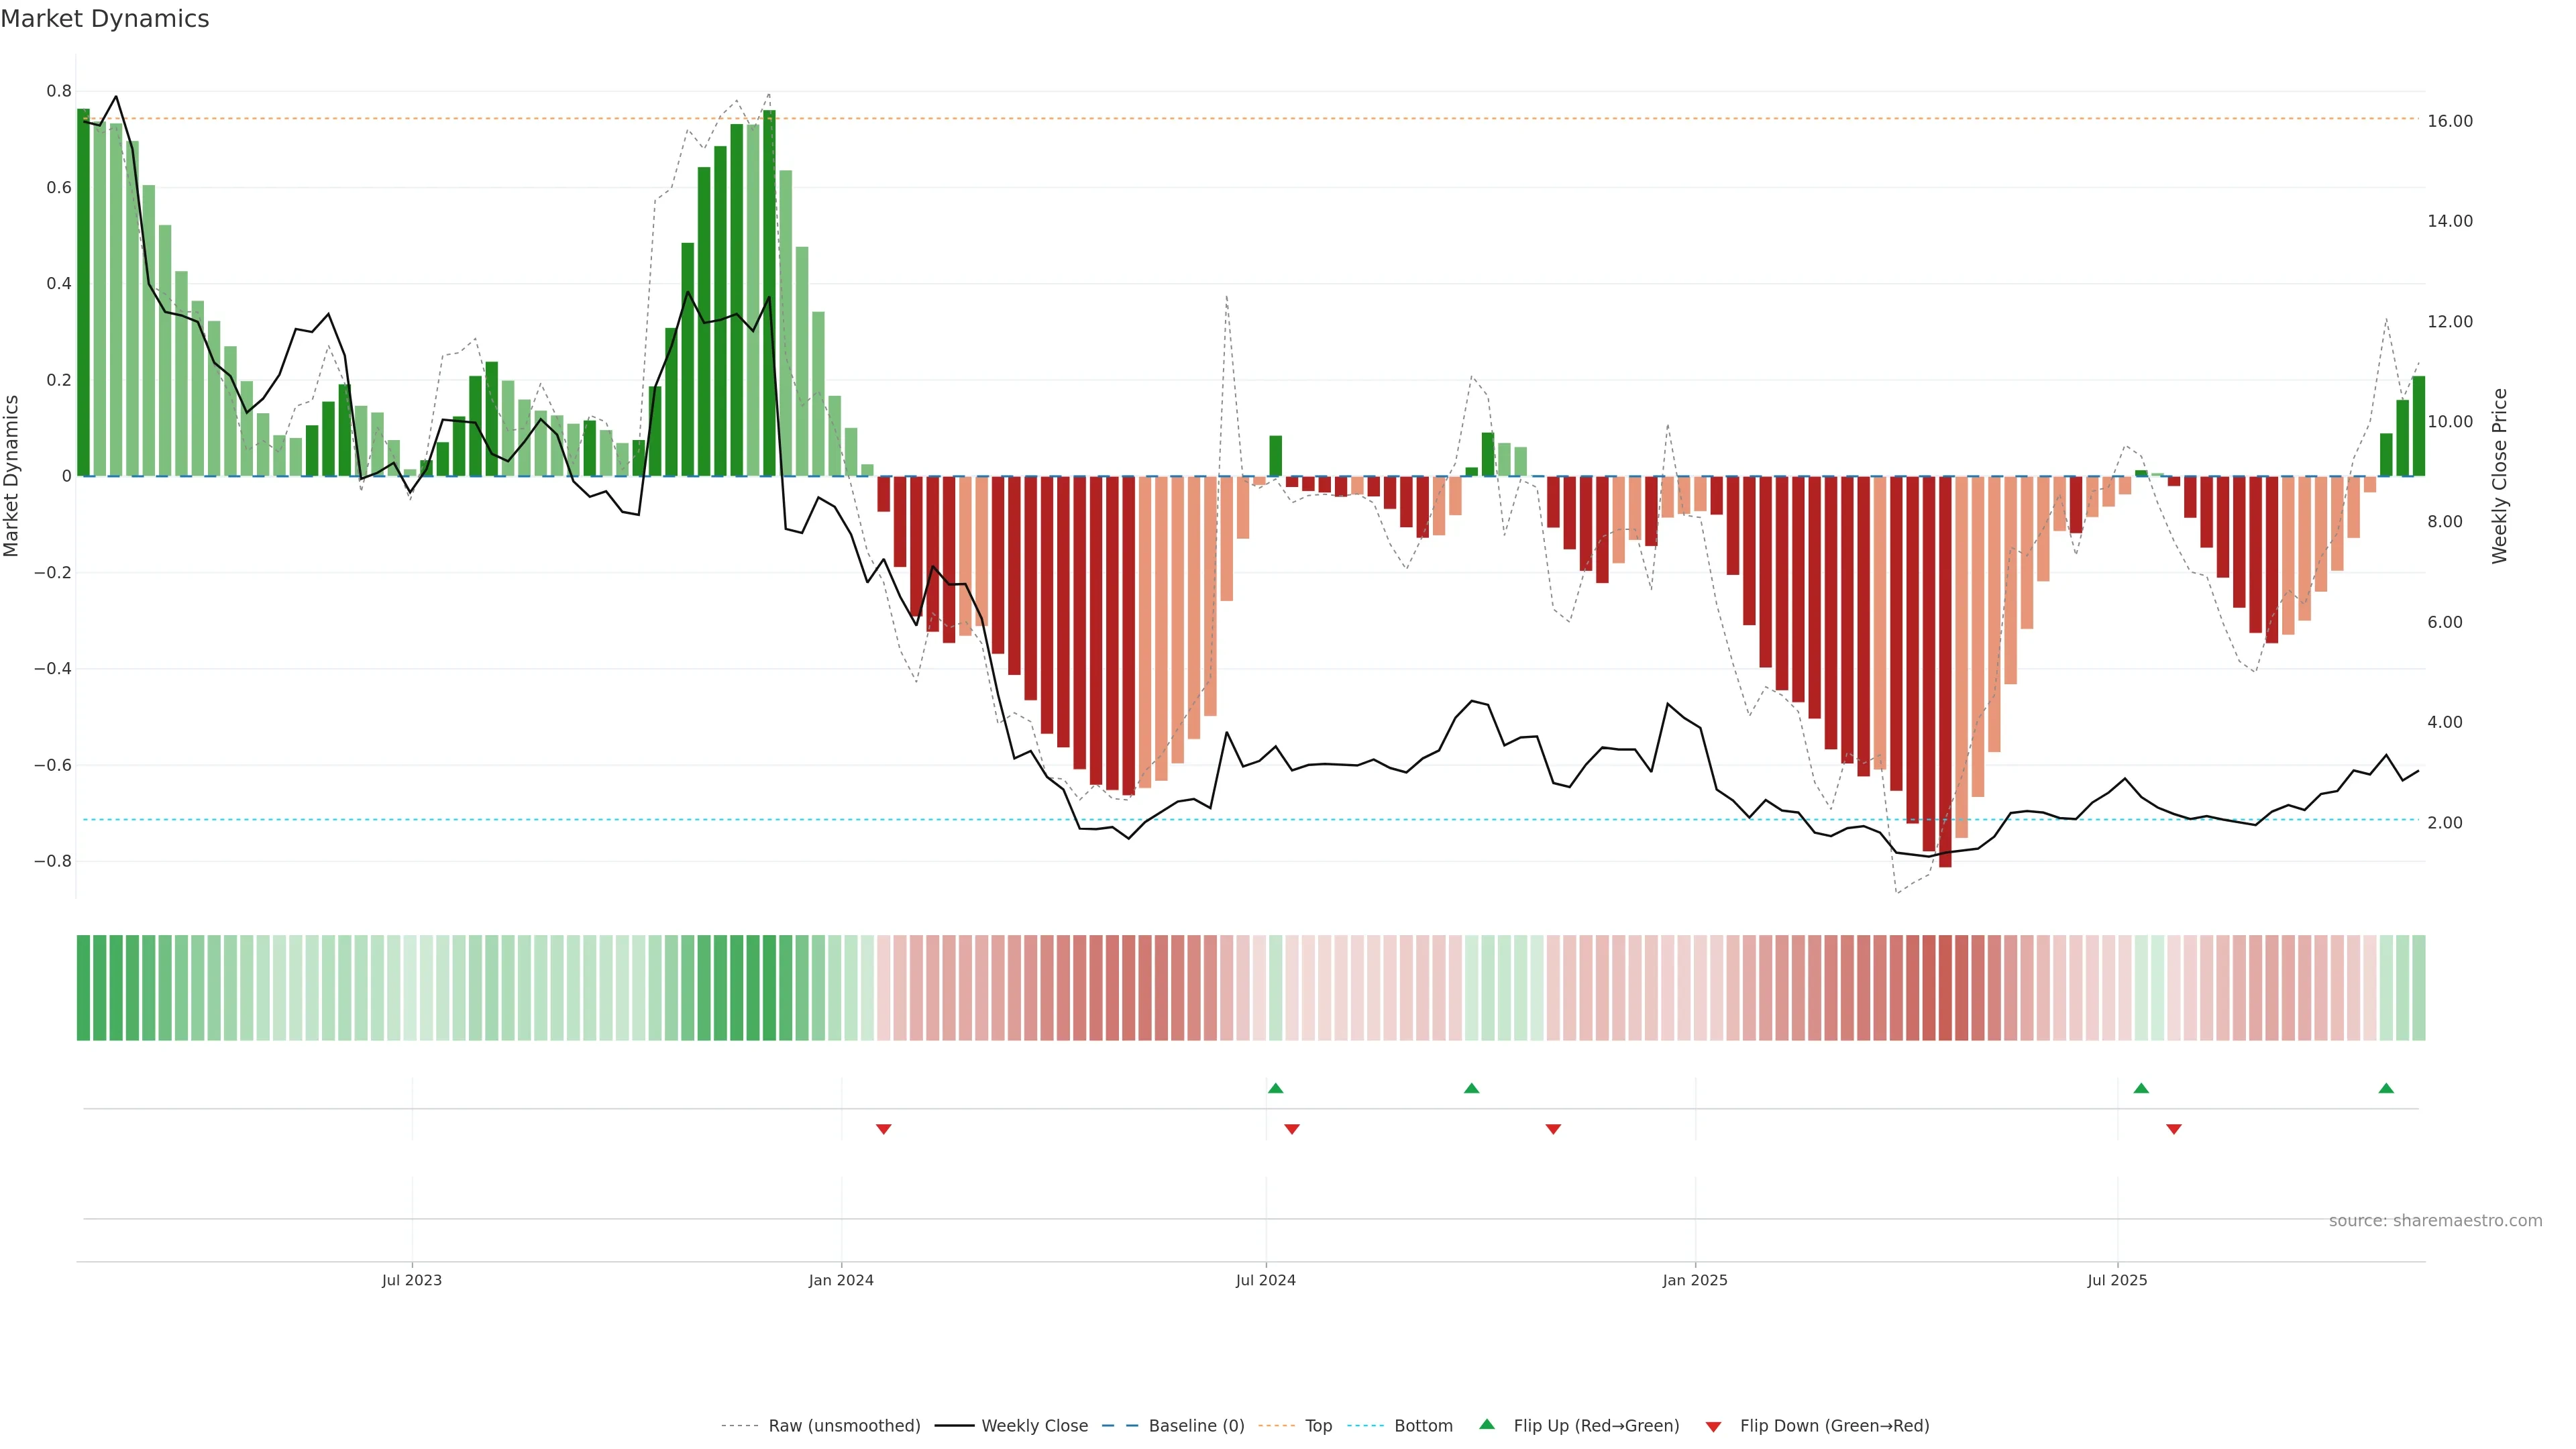Viewport: 2576px width, 1449px height.
Task: Click the red flip-down marker after Jul 2025
Action: [2174, 1129]
